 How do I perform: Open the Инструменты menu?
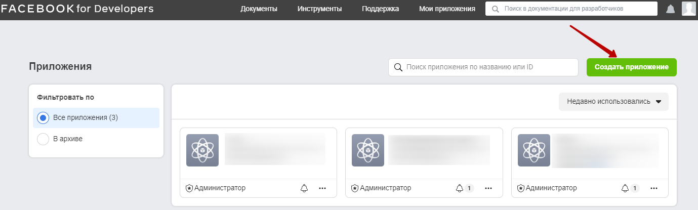point(319,9)
